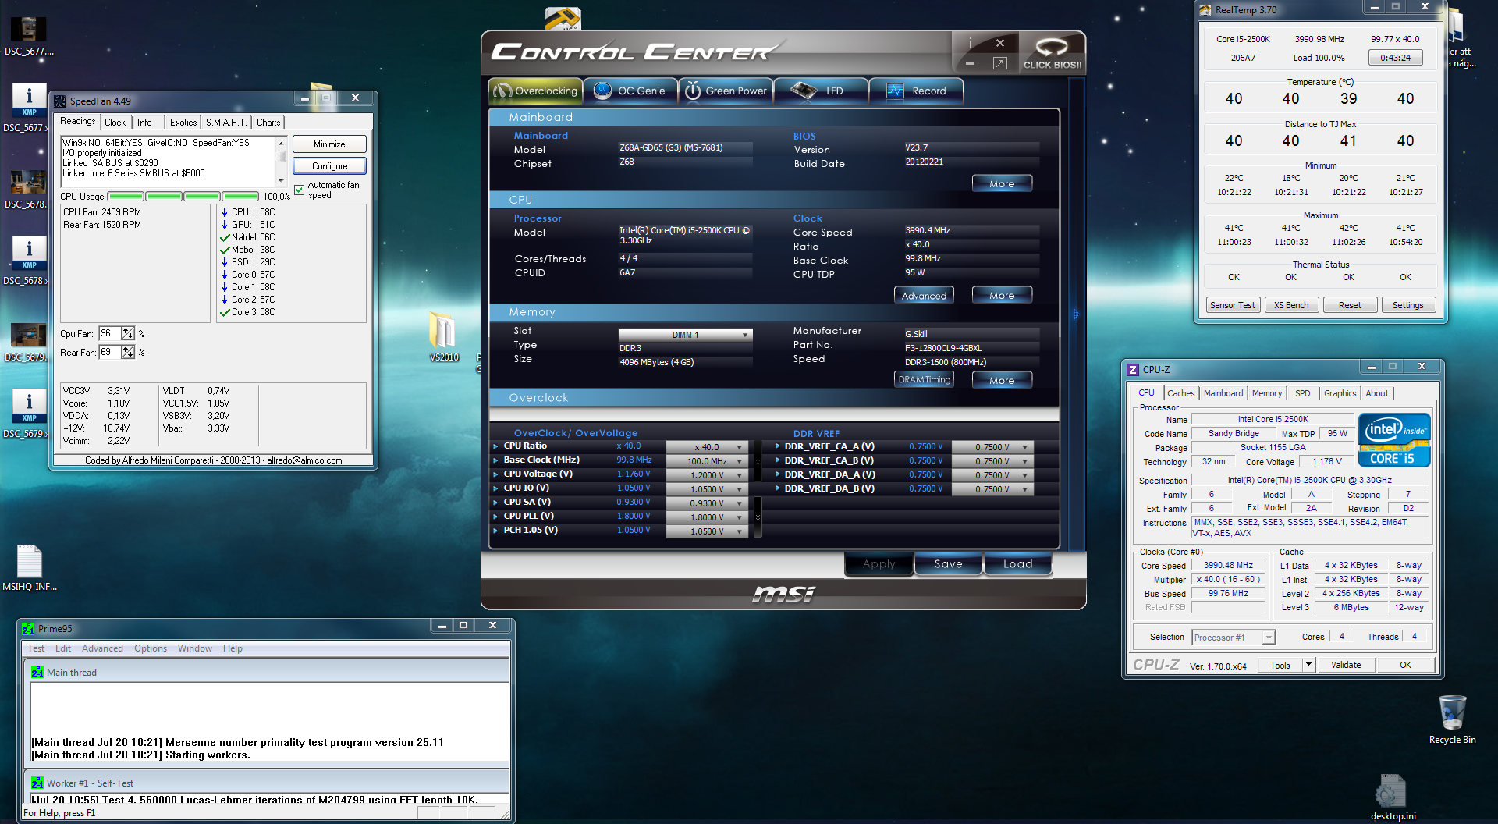Toggle Automatic fan speed checkbox in SpeedFan
Viewport: 1498px width, 824px height.
coord(300,190)
